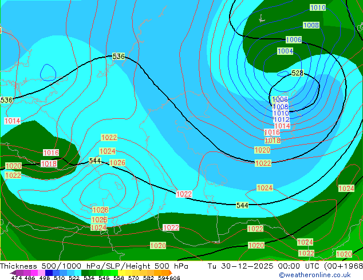Click the 1028 pressure label
The width and height of the screenshot is (363, 280).
pyautogui.click(x=100, y=210)
